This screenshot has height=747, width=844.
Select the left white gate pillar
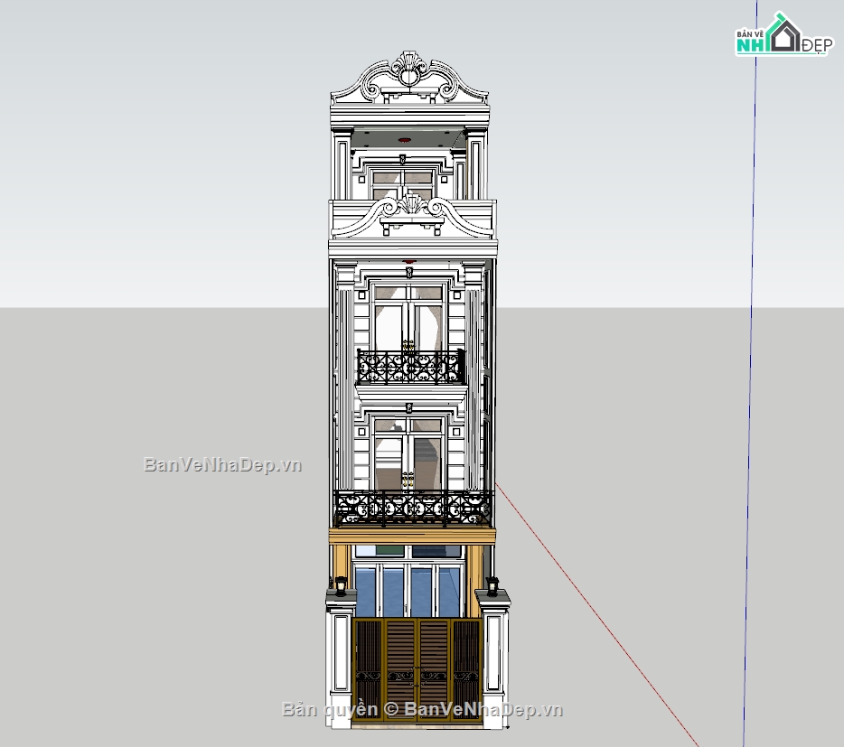(x=341, y=655)
